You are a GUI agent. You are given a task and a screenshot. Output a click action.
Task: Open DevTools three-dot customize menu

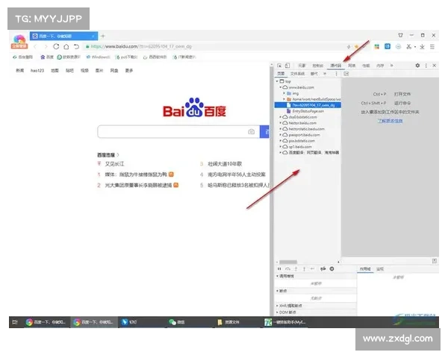pyautogui.click(x=426, y=66)
